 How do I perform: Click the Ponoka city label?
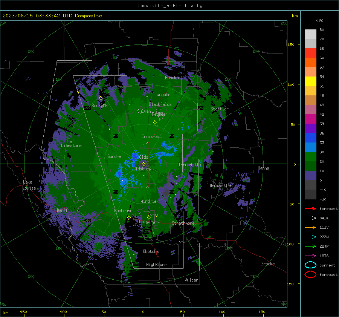(172, 78)
